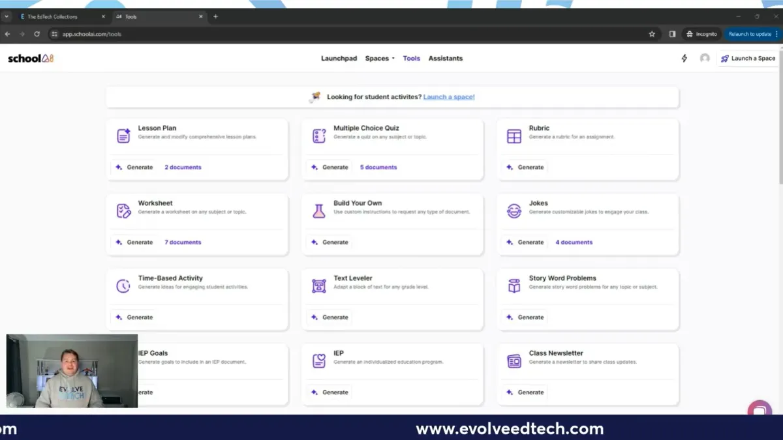Click Generate on Build Your Own card

(330, 242)
